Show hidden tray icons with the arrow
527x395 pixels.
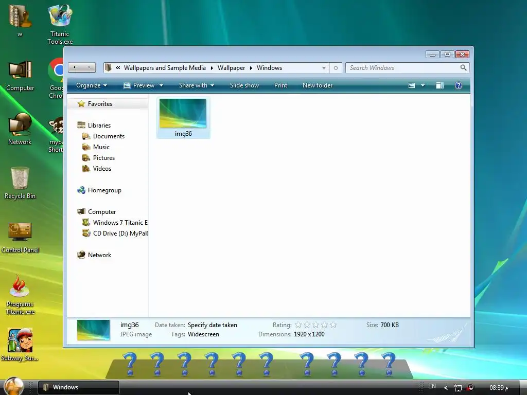[x=446, y=388]
